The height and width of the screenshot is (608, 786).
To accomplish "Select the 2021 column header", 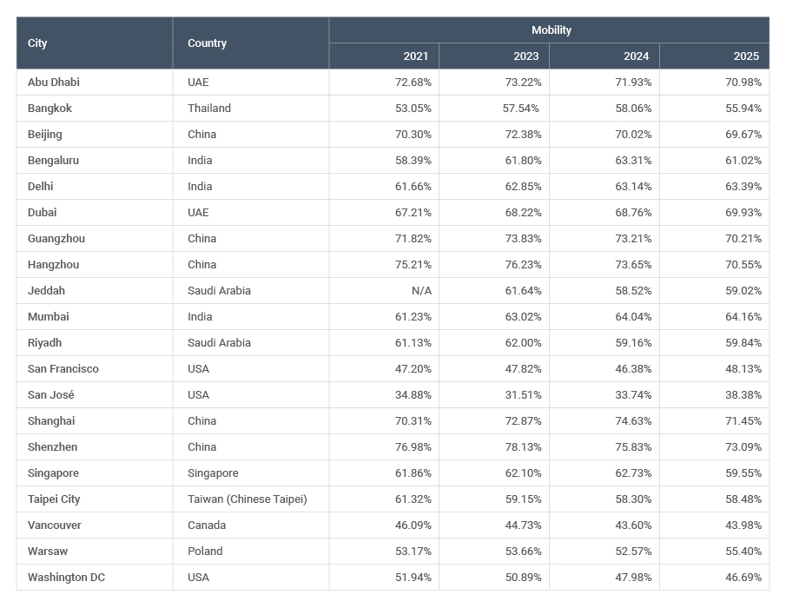I will (416, 56).
